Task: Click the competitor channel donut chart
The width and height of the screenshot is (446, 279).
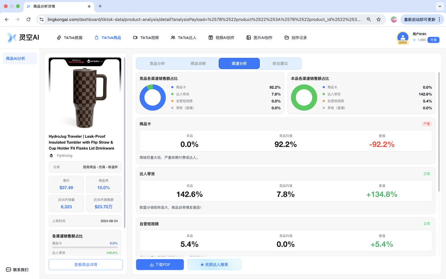Action: (x=153, y=98)
